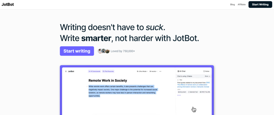The width and height of the screenshot is (274, 115).
Task: Switch to the AI Chat tab
Action: click(181, 71)
